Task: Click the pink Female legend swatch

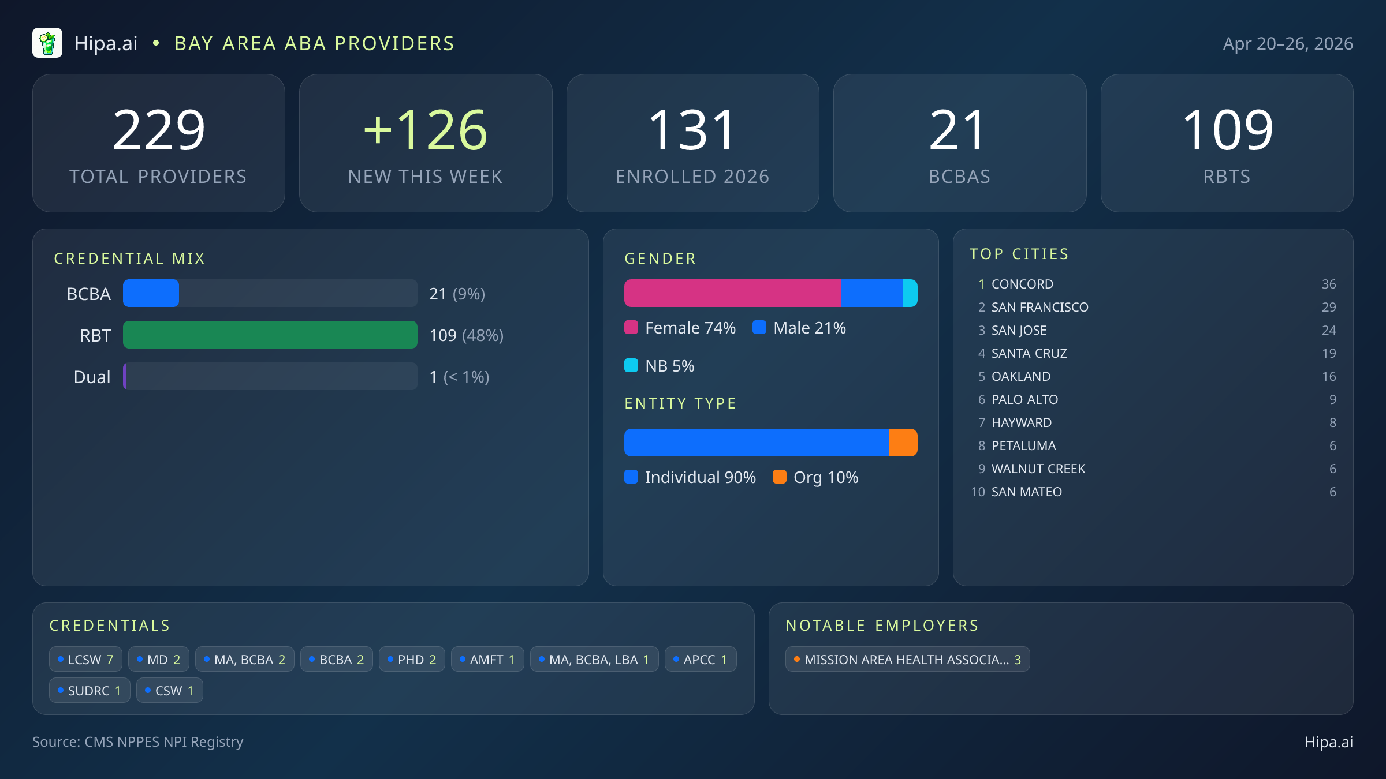Action: pyautogui.click(x=631, y=328)
